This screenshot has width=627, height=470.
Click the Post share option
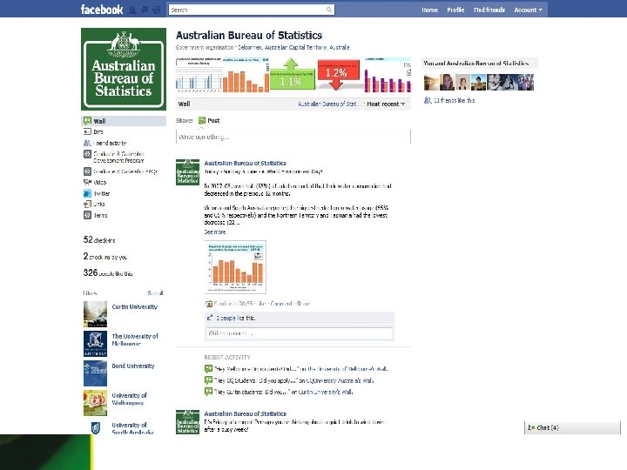(209, 120)
